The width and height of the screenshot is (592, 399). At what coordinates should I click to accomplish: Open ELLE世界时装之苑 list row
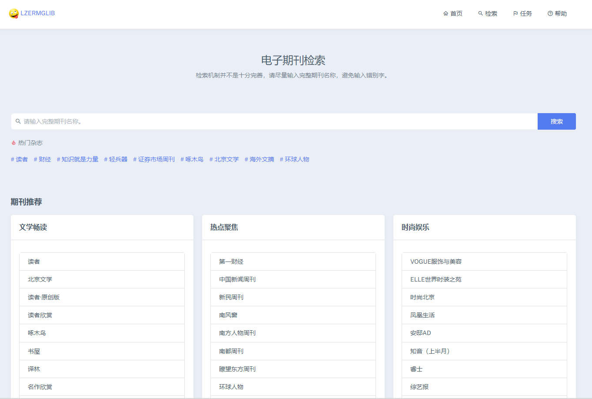(485, 279)
